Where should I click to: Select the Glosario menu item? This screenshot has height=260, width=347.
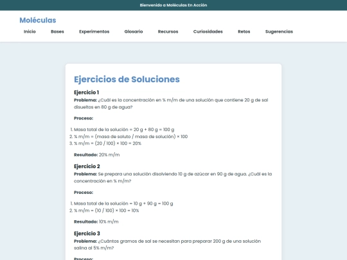tap(134, 31)
